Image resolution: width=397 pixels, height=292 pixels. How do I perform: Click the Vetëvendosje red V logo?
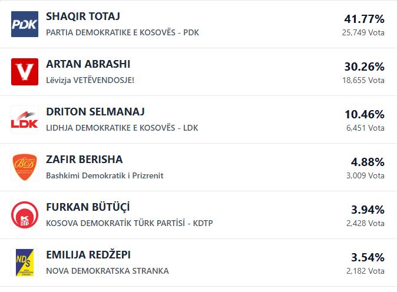click(25, 72)
